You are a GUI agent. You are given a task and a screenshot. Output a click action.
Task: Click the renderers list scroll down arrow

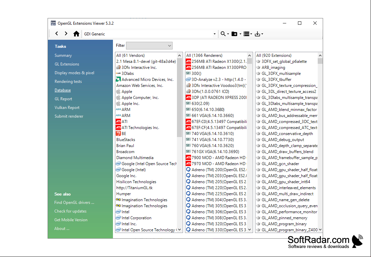249,230
